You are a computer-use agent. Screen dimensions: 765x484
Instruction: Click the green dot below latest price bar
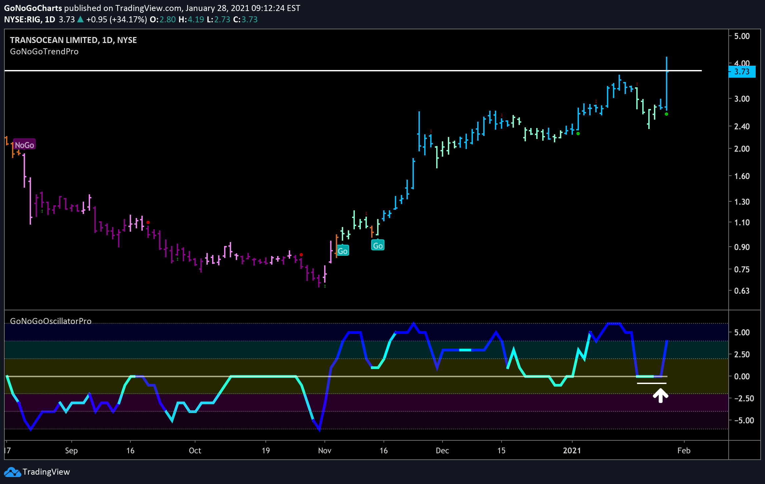(666, 114)
